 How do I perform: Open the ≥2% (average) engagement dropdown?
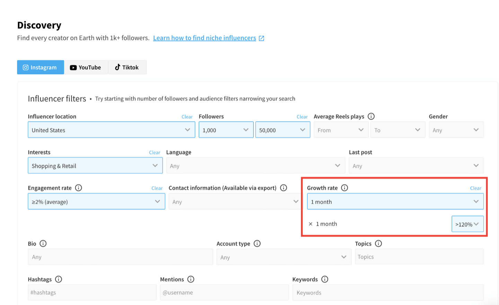(96, 201)
